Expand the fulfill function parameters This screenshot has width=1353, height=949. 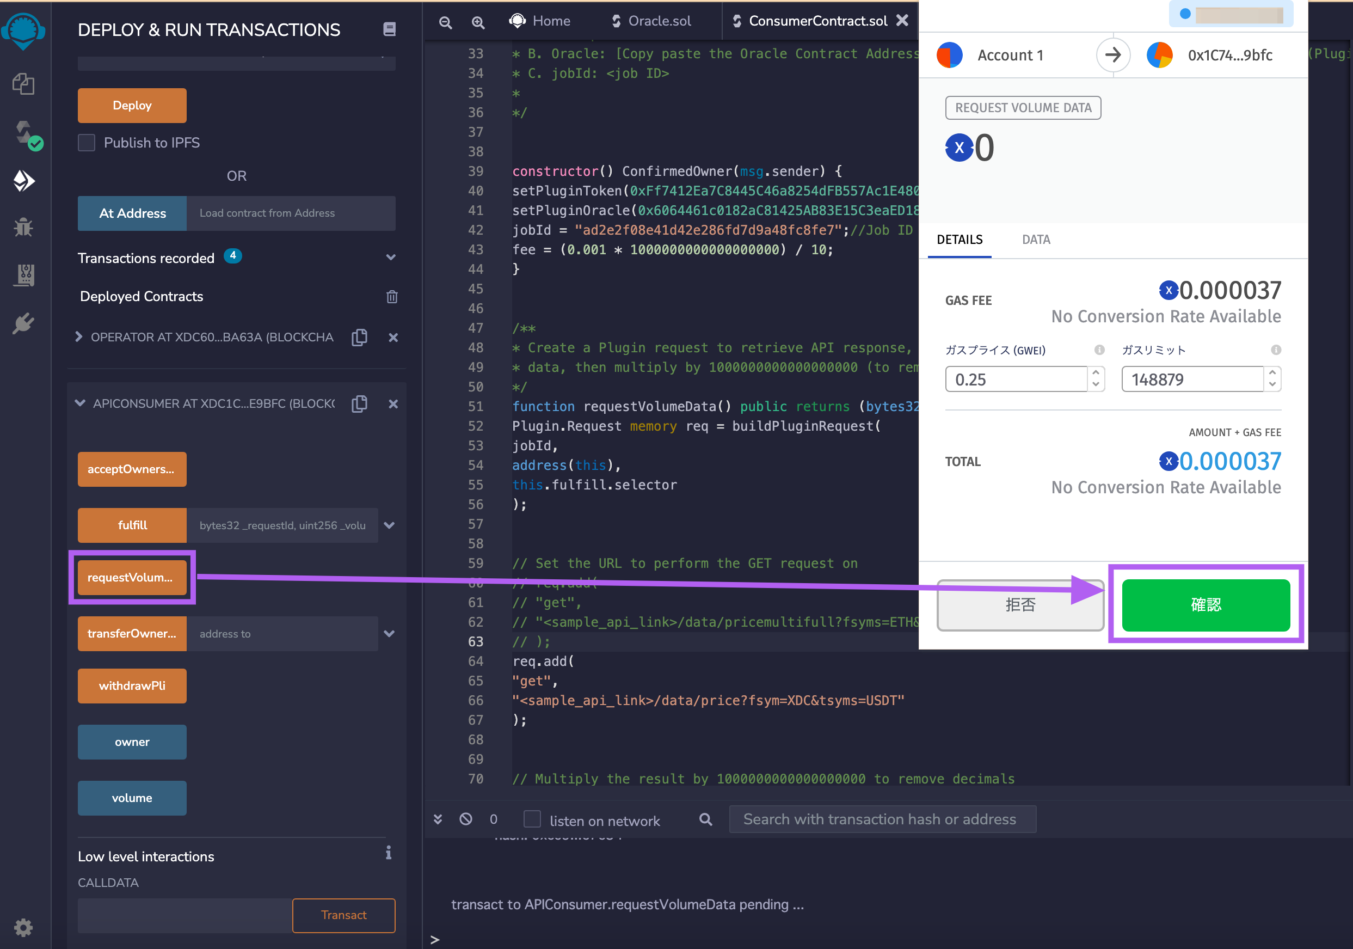(390, 525)
